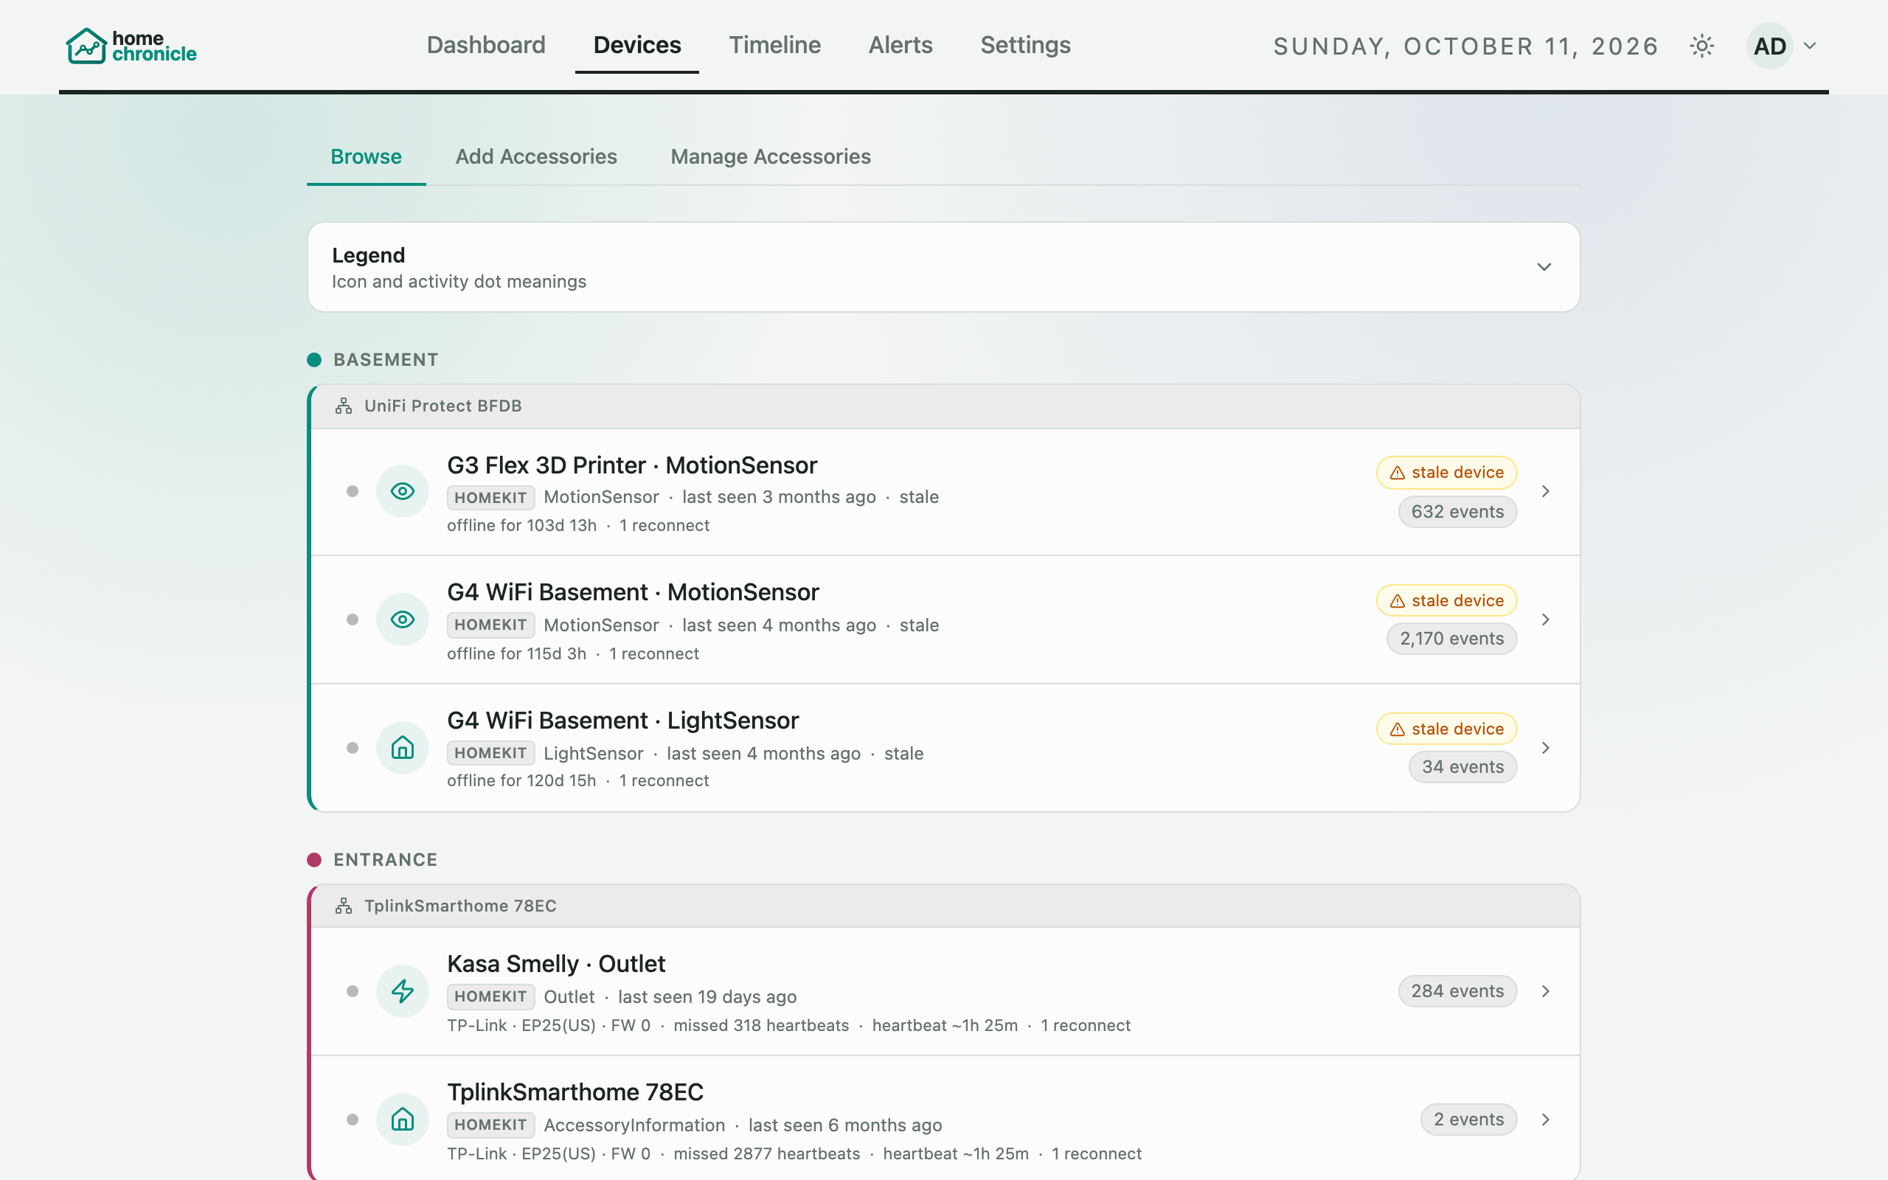Click the TplinkSmarthome 78EC bridge header icon
Image resolution: width=1888 pixels, height=1180 pixels.
tap(343, 906)
